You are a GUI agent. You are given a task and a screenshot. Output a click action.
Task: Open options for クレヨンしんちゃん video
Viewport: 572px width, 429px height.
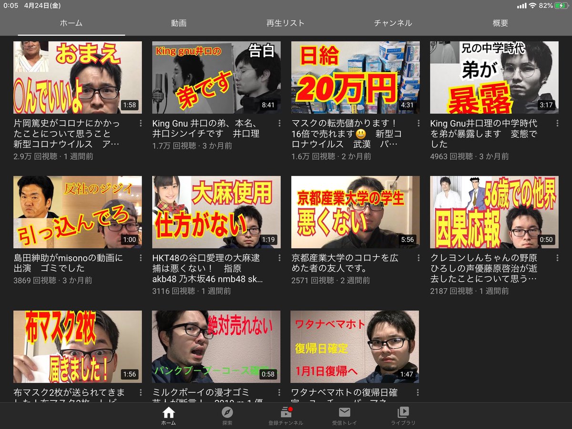coord(557,258)
